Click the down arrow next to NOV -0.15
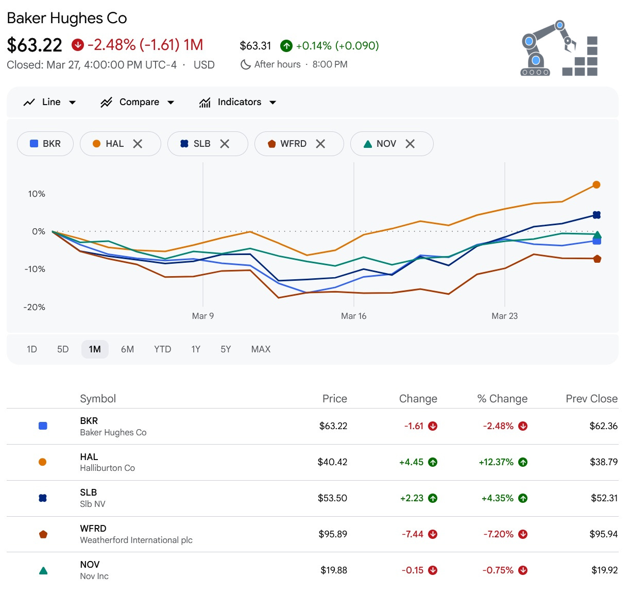 coord(433,570)
